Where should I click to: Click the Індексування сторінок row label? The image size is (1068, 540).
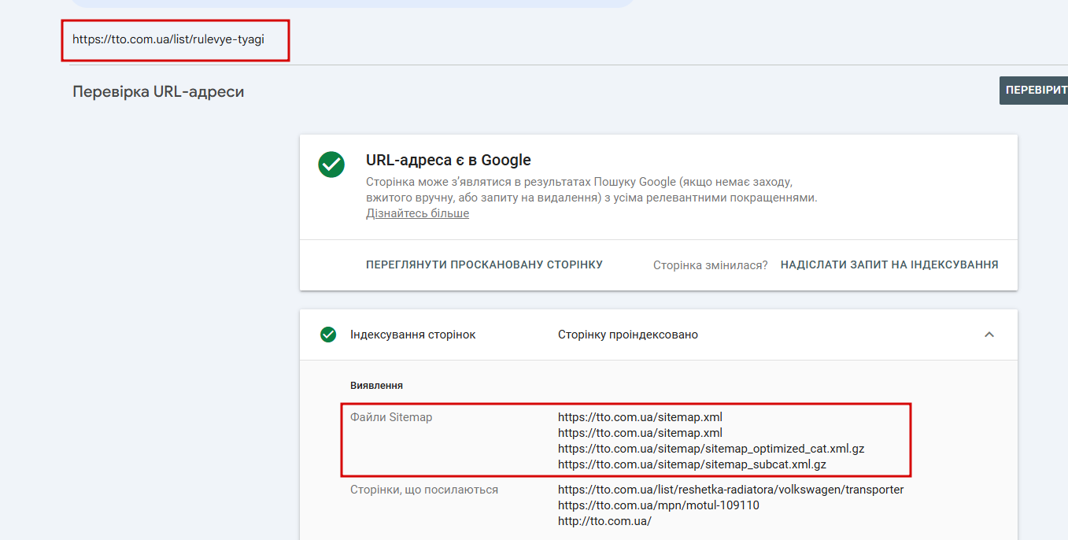coord(412,335)
